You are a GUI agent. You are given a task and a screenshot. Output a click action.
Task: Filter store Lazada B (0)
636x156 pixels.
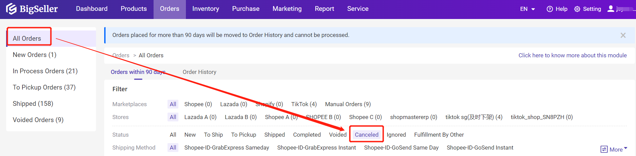241,117
